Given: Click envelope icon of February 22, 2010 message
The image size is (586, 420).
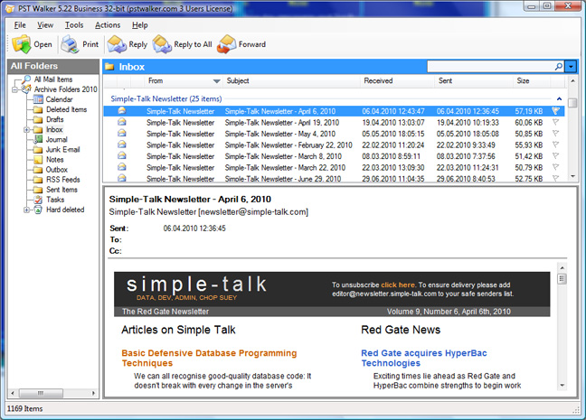Looking at the screenshot, I should tap(122, 145).
